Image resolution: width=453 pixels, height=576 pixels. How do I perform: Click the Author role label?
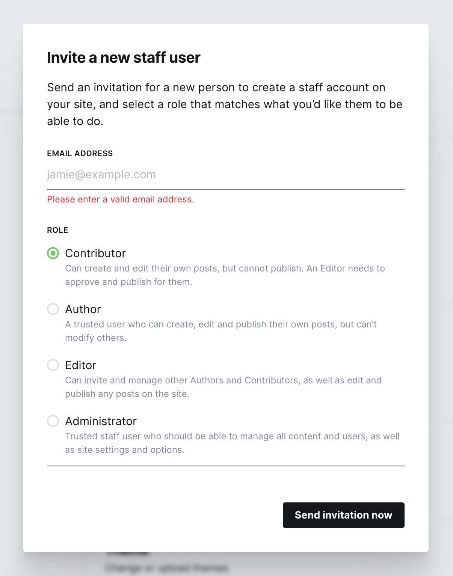[x=83, y=309]
